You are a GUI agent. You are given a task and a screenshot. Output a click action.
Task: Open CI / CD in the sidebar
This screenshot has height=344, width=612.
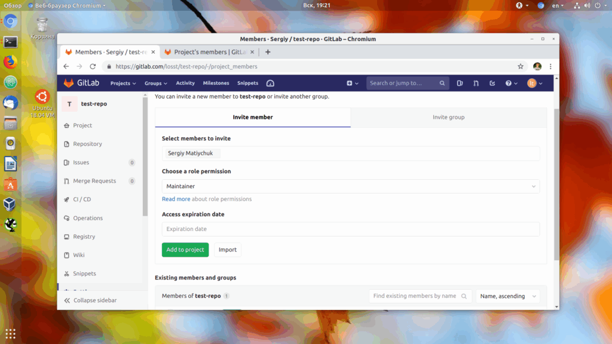82,199
